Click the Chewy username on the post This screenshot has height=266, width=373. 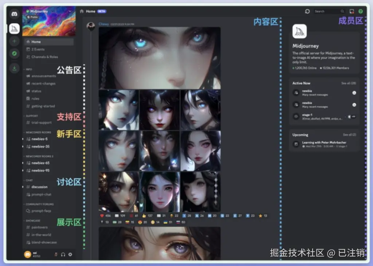[x=104, y=24]
